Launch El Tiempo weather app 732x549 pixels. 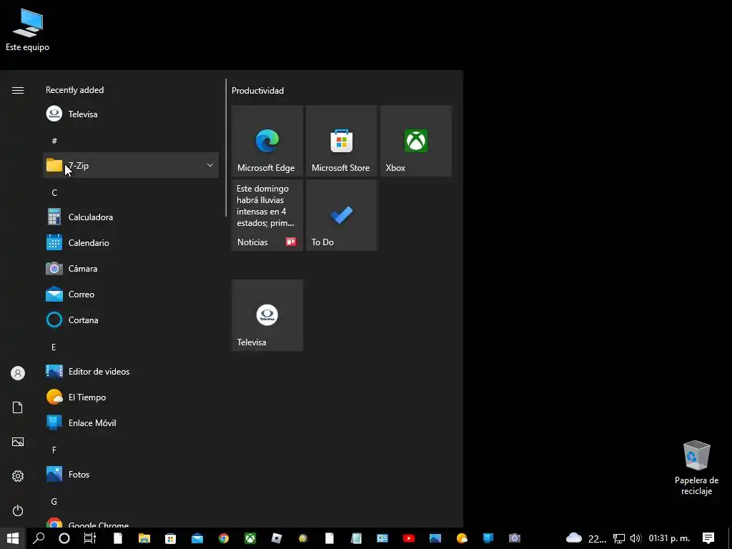[x=131, y=397]
